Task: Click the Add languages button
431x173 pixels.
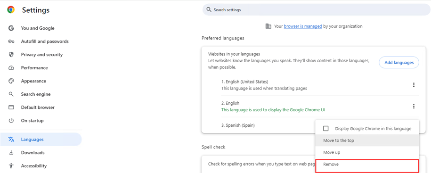Action: [399, 62]
